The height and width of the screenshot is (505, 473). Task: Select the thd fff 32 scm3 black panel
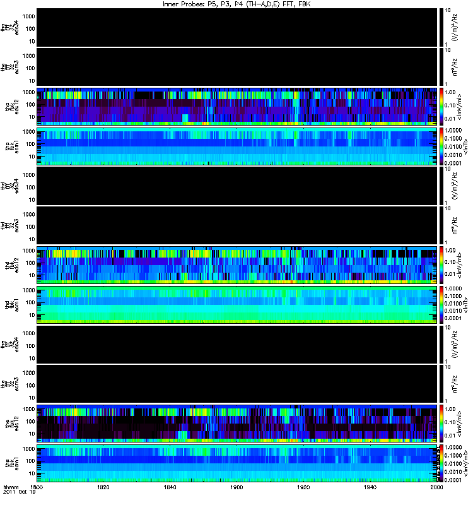pyautogui.click(x=237, y=226)
